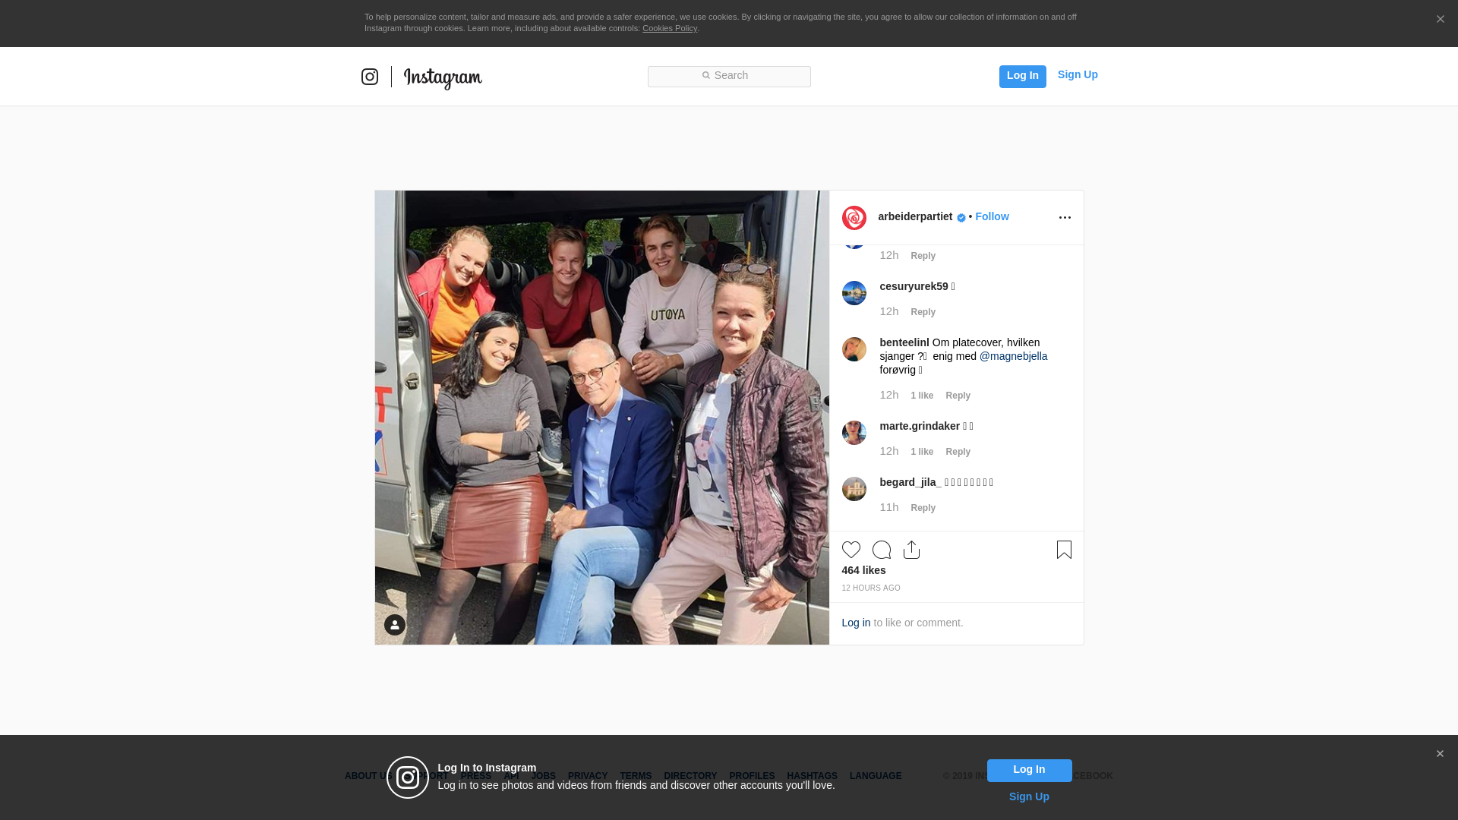
Task: Reply to the marte.grindaker comment
Action: pyautogui.click(x=958, y=452)
